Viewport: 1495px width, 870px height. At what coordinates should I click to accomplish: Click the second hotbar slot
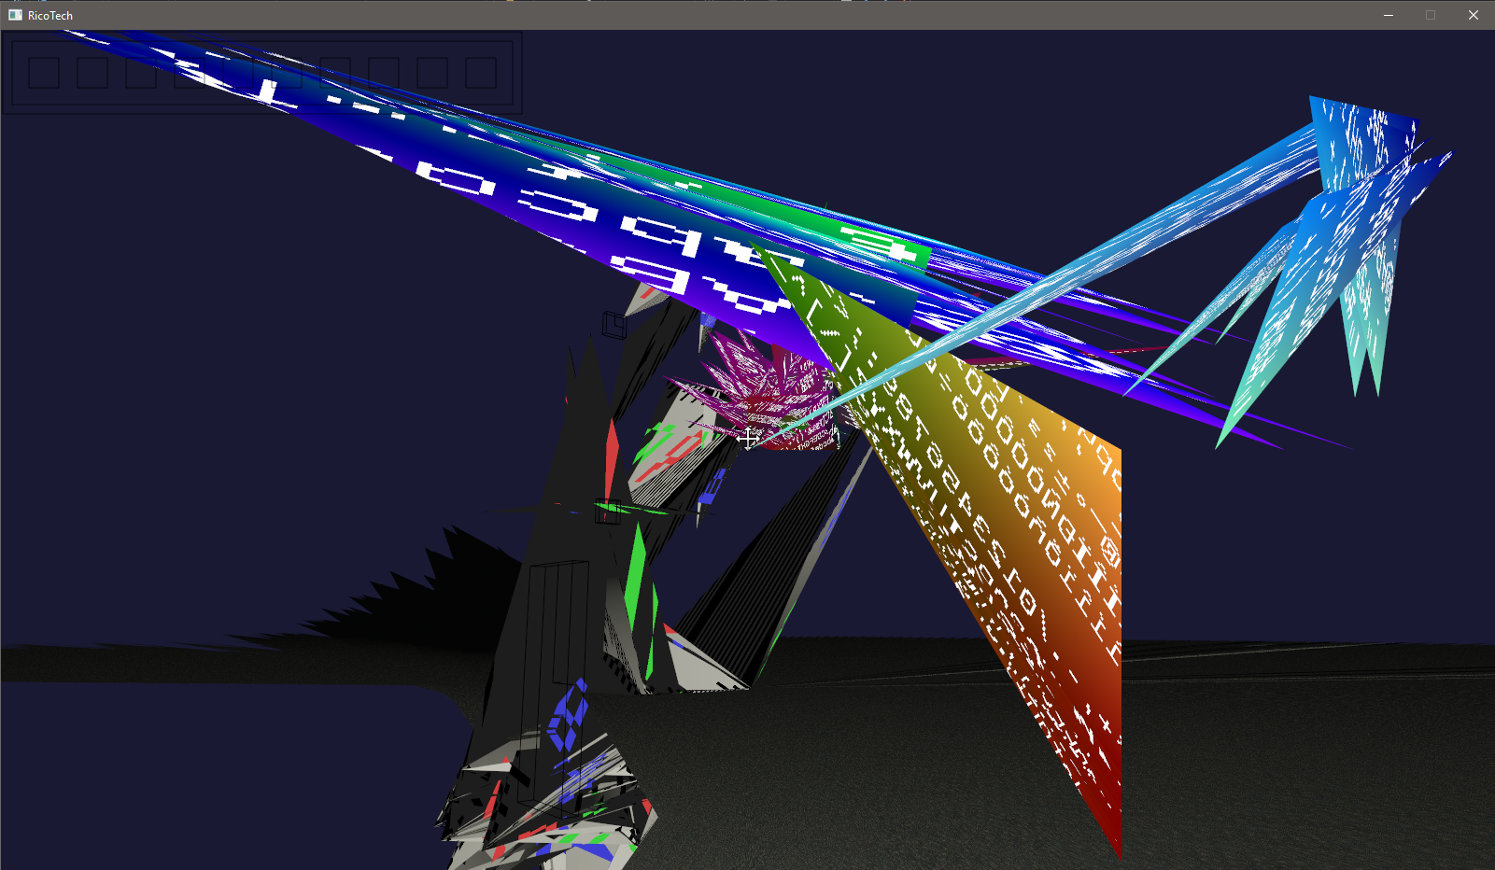[x=92, y=73]
